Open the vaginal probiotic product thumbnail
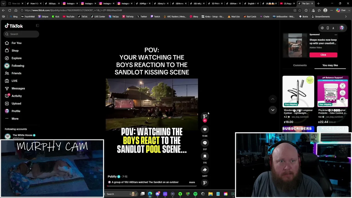 click(x=333, y=92)
